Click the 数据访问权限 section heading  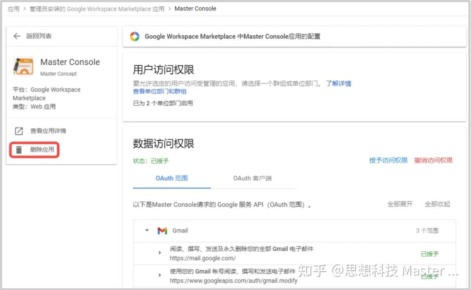tap(164, 143)
